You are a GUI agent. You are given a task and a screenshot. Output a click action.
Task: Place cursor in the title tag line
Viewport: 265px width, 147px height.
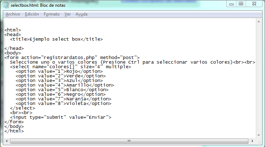tap(56, 39)
